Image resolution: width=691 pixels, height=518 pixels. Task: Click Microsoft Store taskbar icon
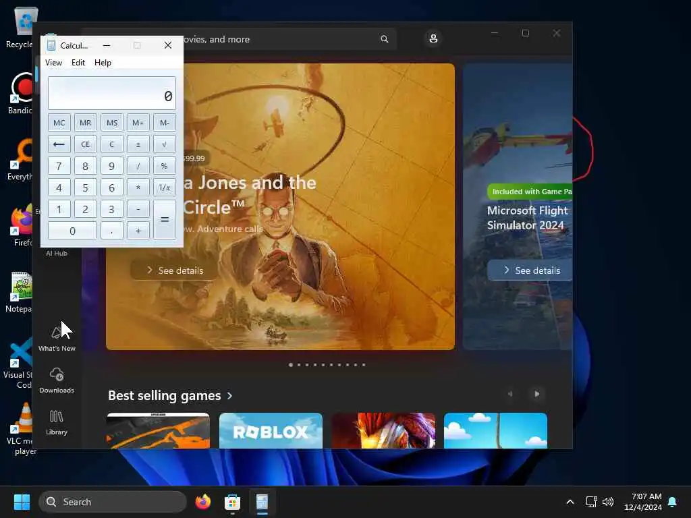[232, 502]
